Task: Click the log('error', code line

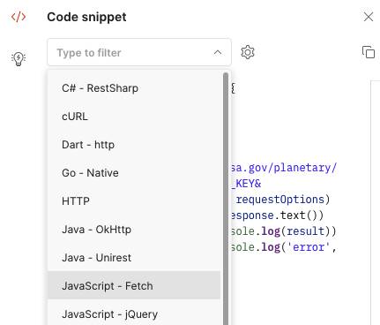Action: [283, 247]
